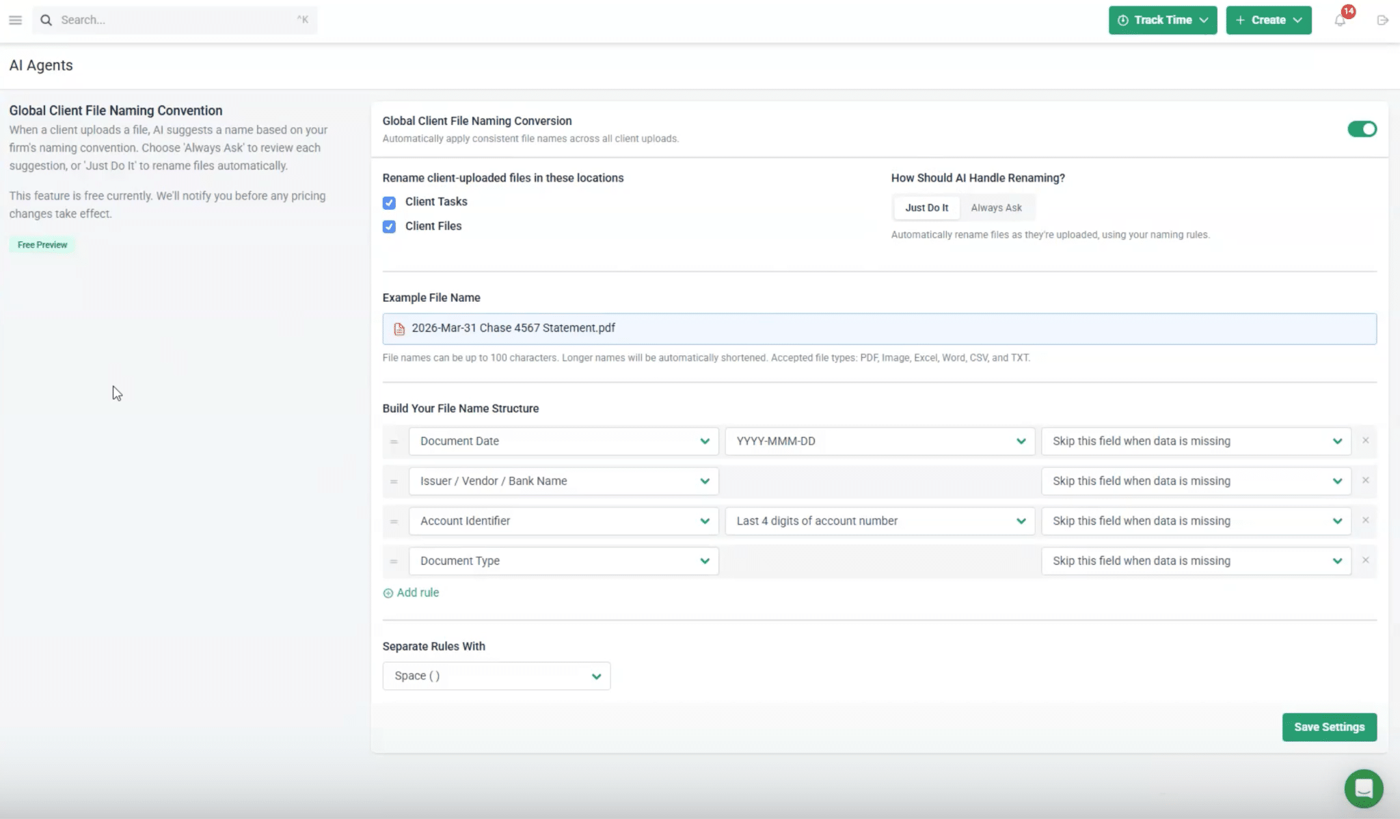
Task: Open the Create button menu
Action: [x=1268, y=20]
